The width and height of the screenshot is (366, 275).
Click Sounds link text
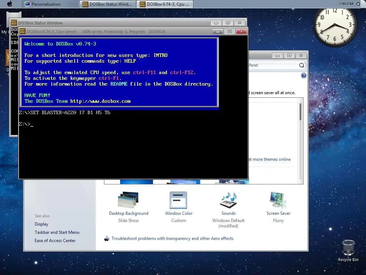(228, 213)
